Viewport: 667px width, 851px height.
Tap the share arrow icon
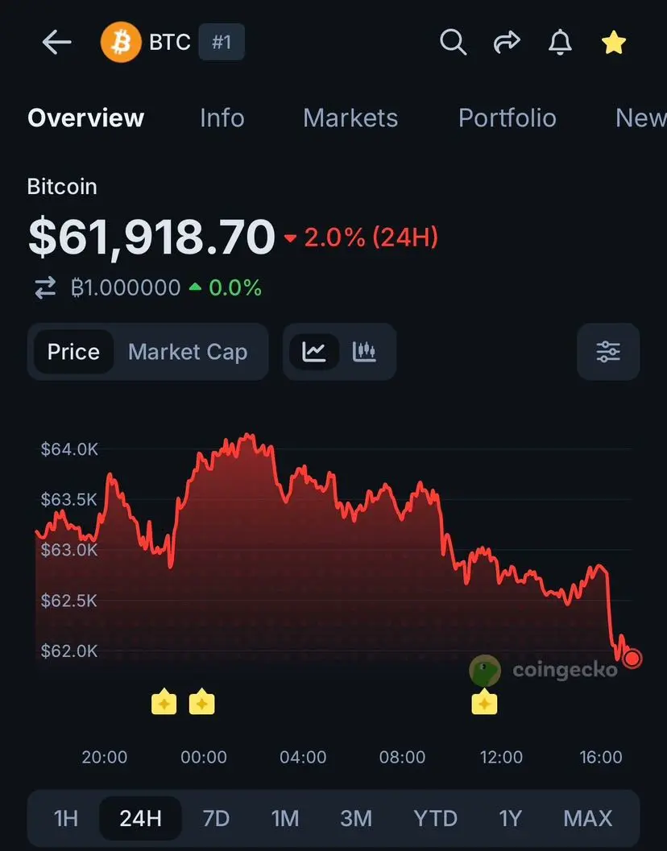[507, 43]
